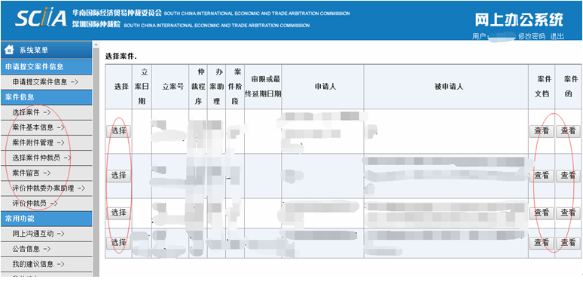This screenshot has height=282, width=583.
Task: View 案件文档 for first case row
Action: (x=542, y=131)
